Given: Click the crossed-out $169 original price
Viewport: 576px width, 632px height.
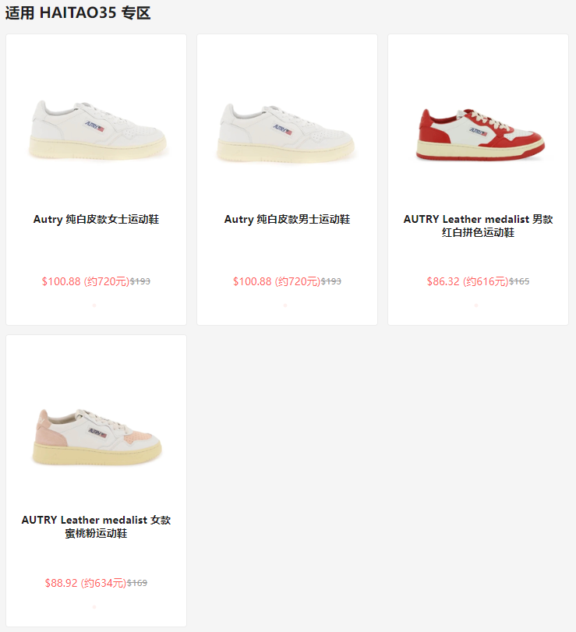Looking at the screenshot, I should click(x=137, y=583).
